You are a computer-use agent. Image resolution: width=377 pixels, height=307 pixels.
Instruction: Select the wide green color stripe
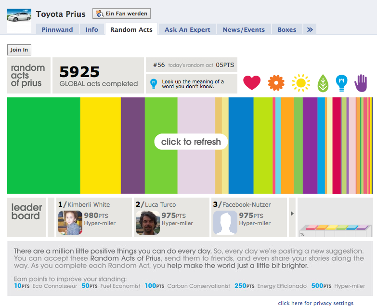[43, 145]
